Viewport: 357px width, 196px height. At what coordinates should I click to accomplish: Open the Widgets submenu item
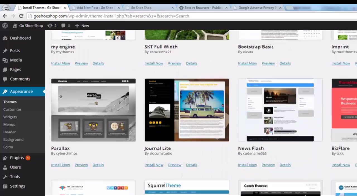point(10,117)
